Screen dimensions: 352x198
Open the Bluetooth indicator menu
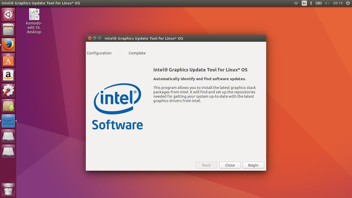[x=311, y=3]
